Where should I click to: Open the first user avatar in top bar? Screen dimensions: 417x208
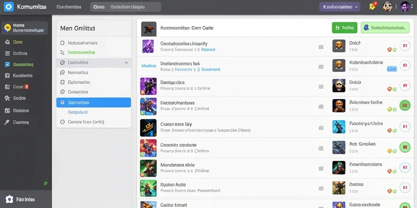388,6
